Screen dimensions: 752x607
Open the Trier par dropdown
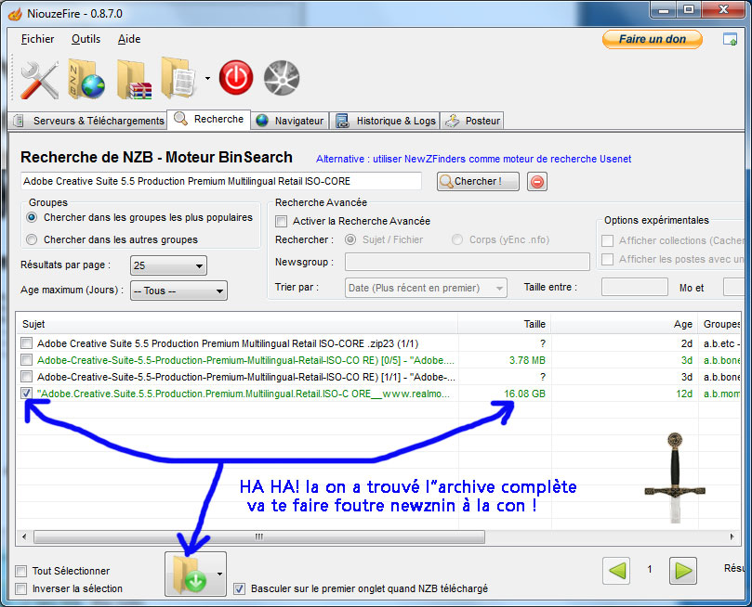[426, 288]
